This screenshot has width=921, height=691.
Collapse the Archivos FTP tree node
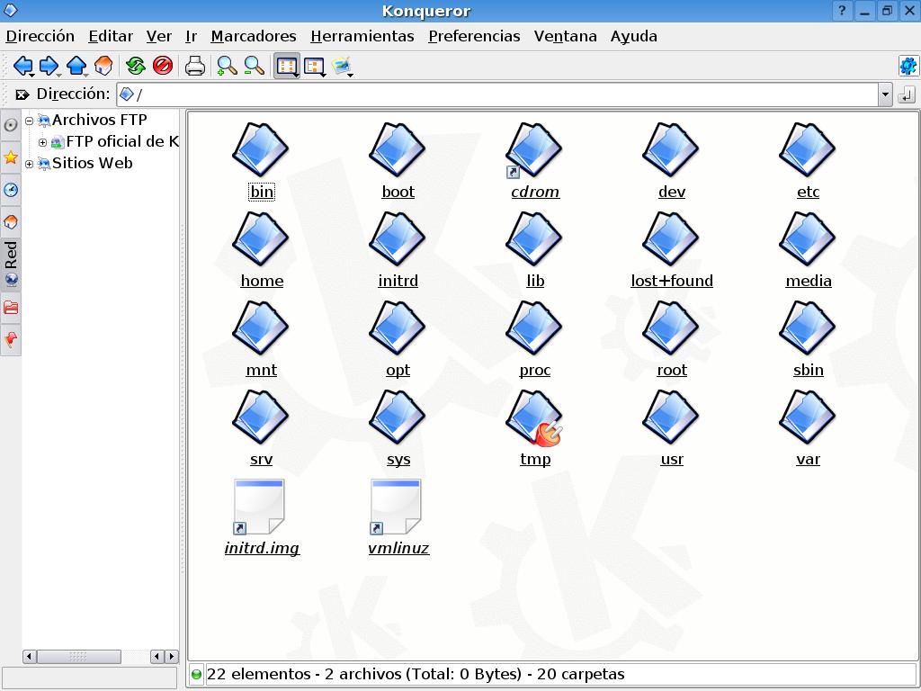tap(29, 121)
